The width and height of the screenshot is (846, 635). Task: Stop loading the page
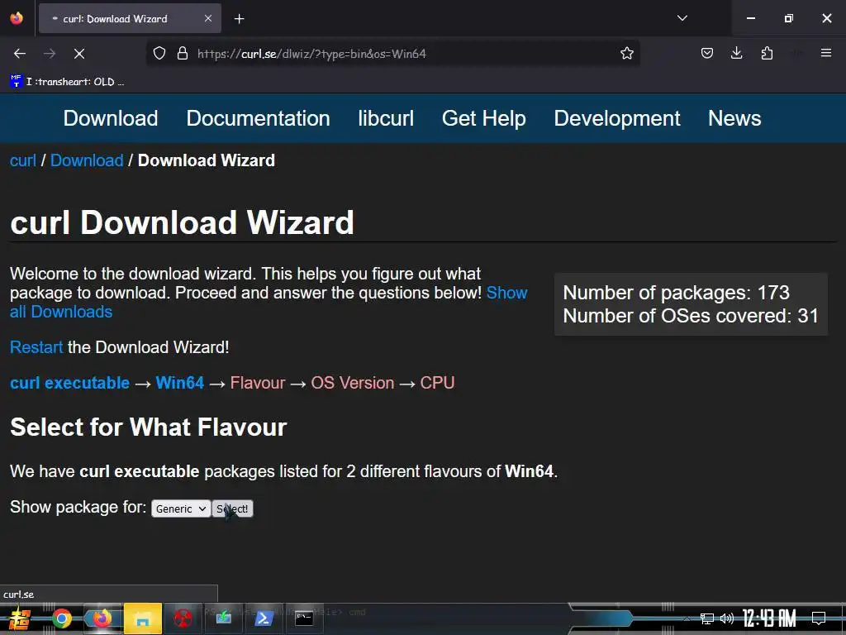[x=79, y=54]
